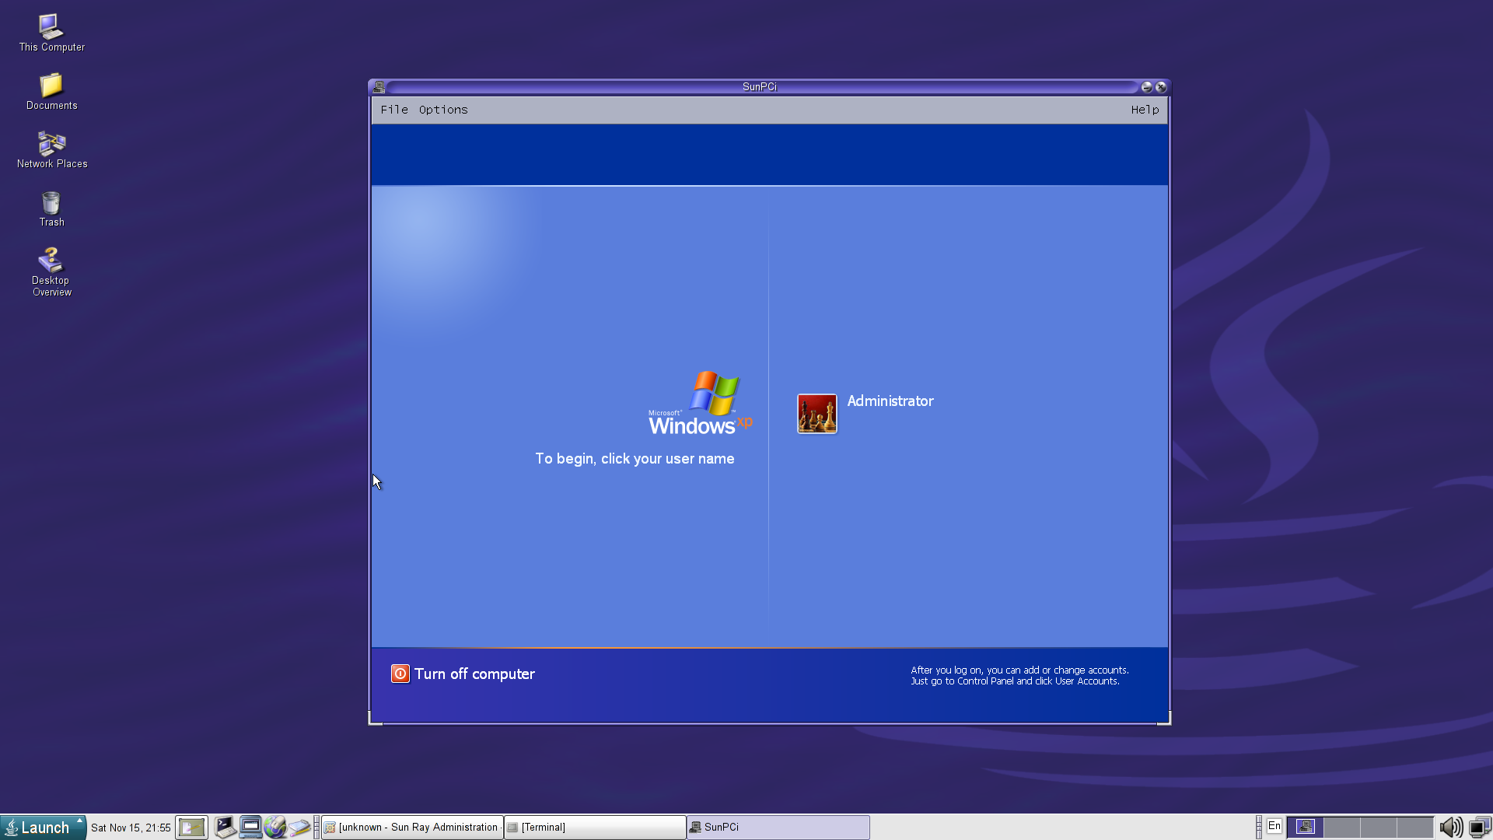Open the Options menu in SunPCi
This screenshot has height=840, width=1493.
(x=443, y=110)
